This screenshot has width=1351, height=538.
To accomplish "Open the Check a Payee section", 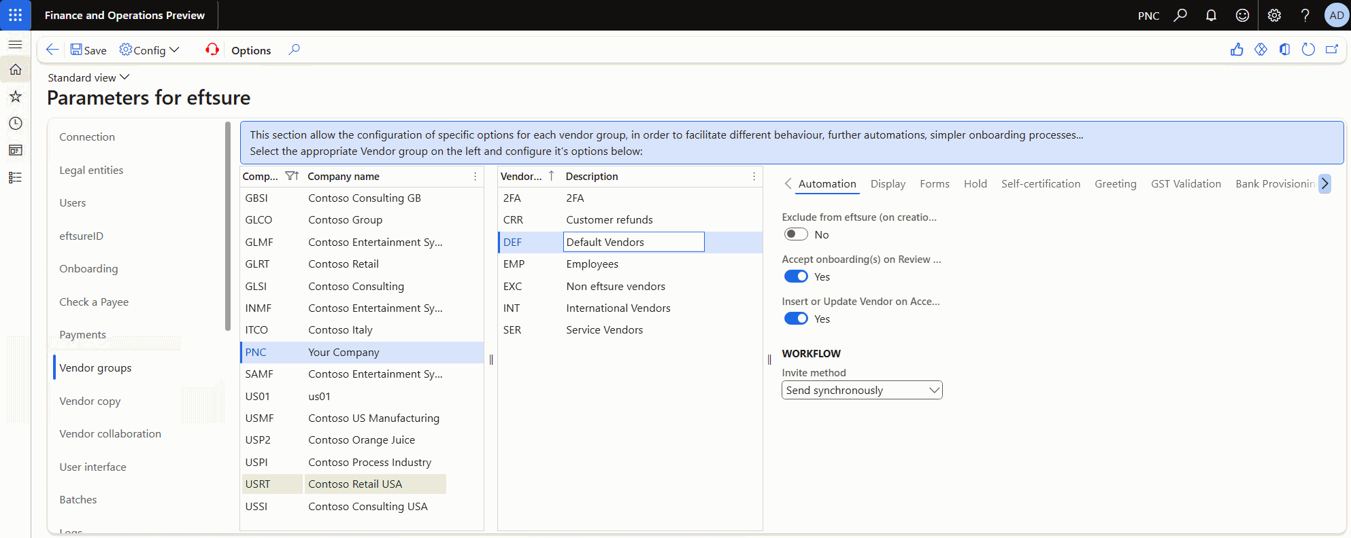I will 94,302.
